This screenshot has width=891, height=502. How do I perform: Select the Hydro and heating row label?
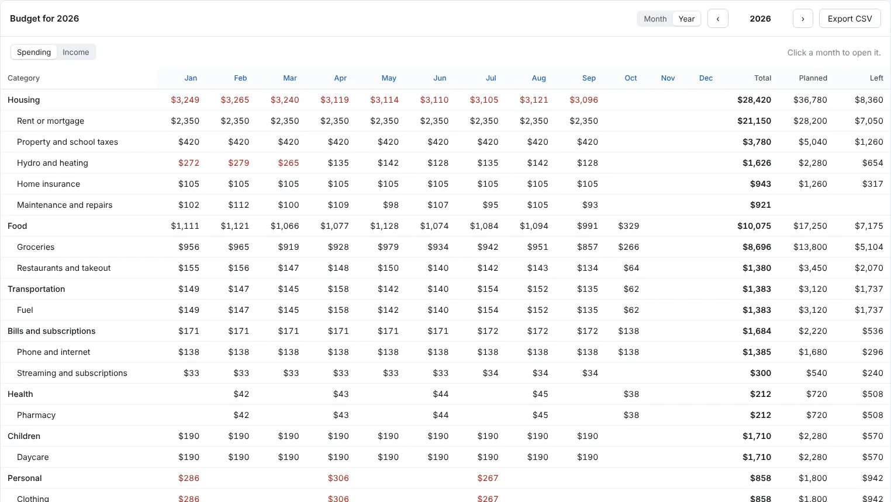tap(53, 163)
